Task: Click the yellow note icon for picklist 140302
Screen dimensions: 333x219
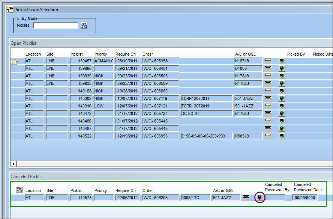Action: point(268,98)
